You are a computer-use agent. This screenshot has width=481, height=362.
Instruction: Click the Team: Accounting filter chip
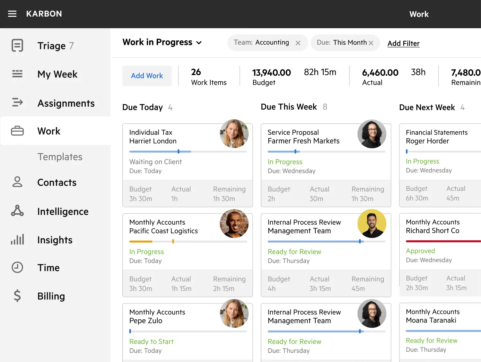(267, 43)
